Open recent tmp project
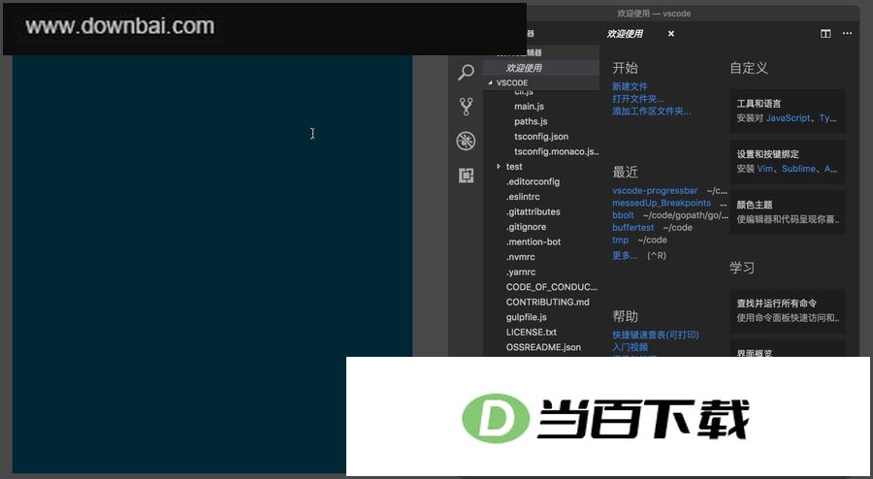Screen dimensions: 873x479 point(620,239)
